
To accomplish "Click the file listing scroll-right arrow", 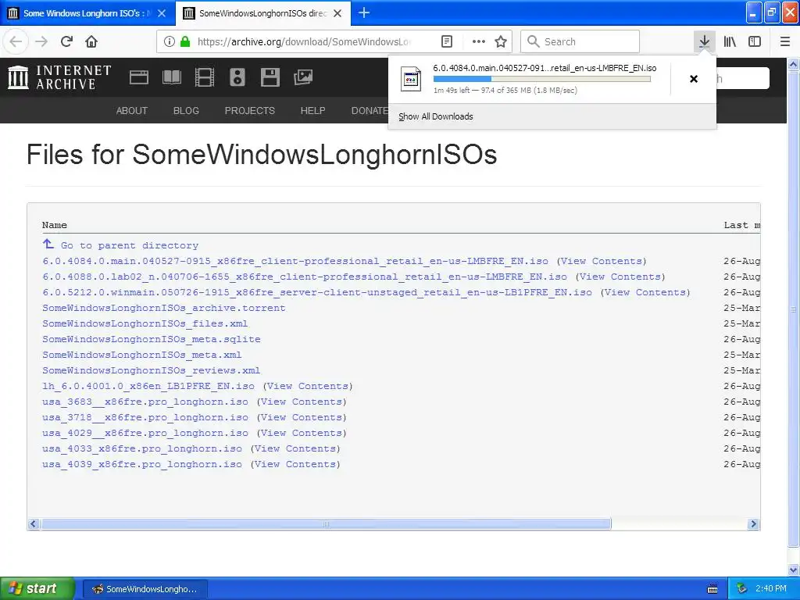I will [x=753, y=524].
